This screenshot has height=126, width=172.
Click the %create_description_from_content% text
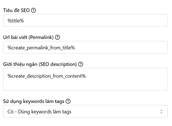pyautogui.click(x=47, y=76)
